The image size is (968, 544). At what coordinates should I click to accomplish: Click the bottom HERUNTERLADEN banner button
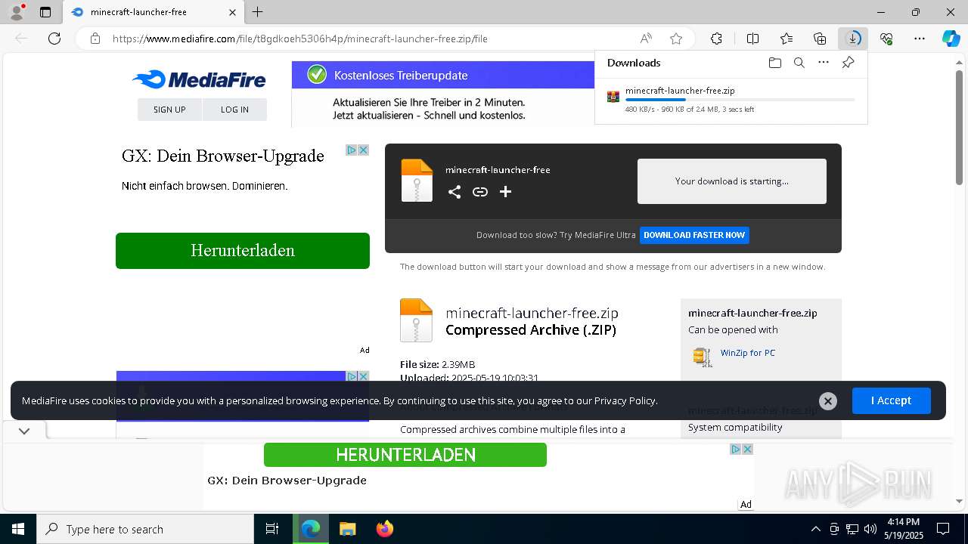click(405, 455)
